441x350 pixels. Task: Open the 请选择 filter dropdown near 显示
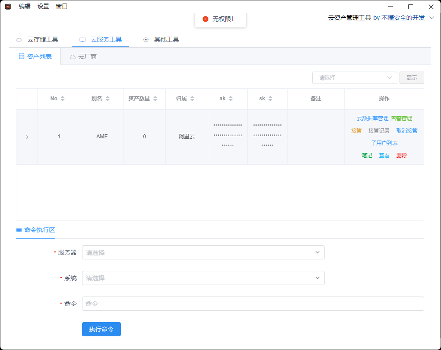(x=355, y=78)
